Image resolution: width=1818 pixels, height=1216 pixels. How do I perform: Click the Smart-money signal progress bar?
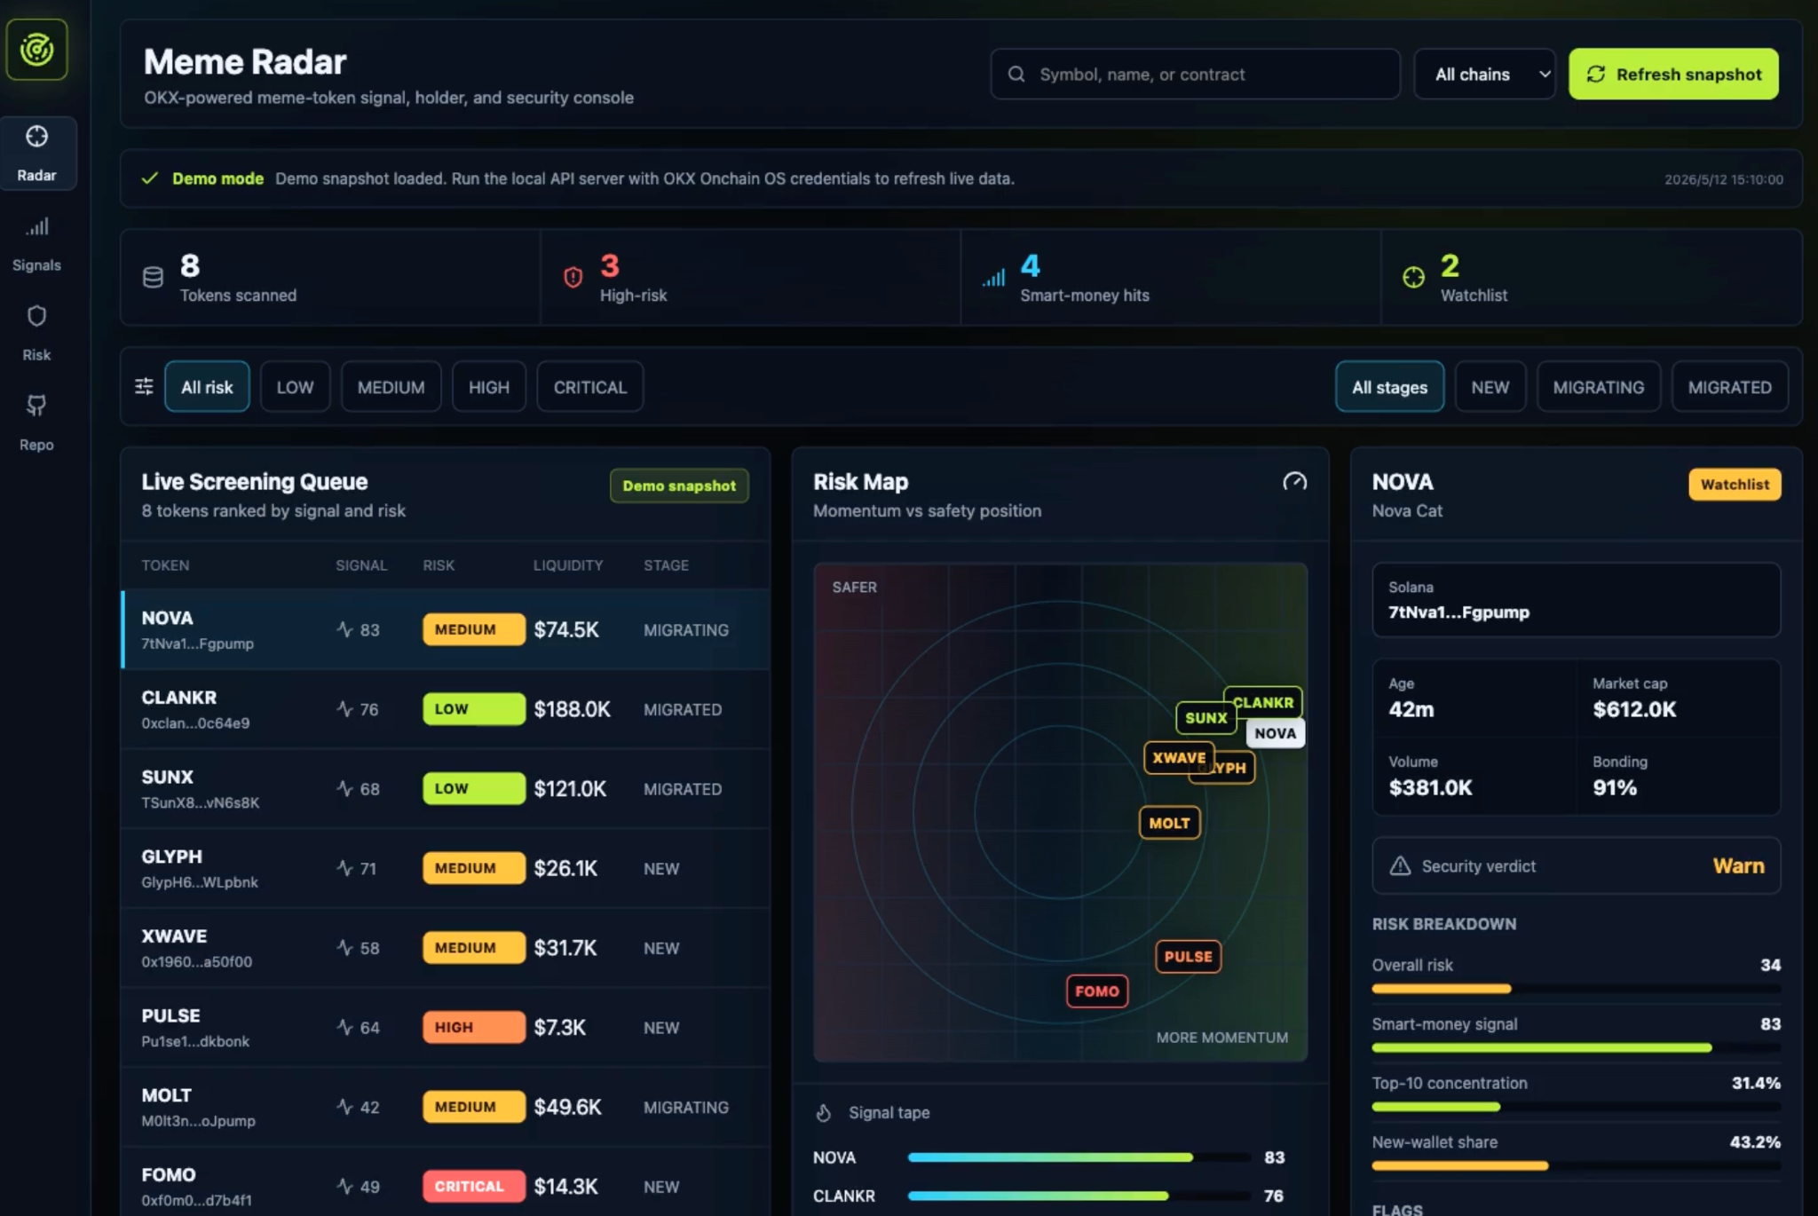1576,1048
